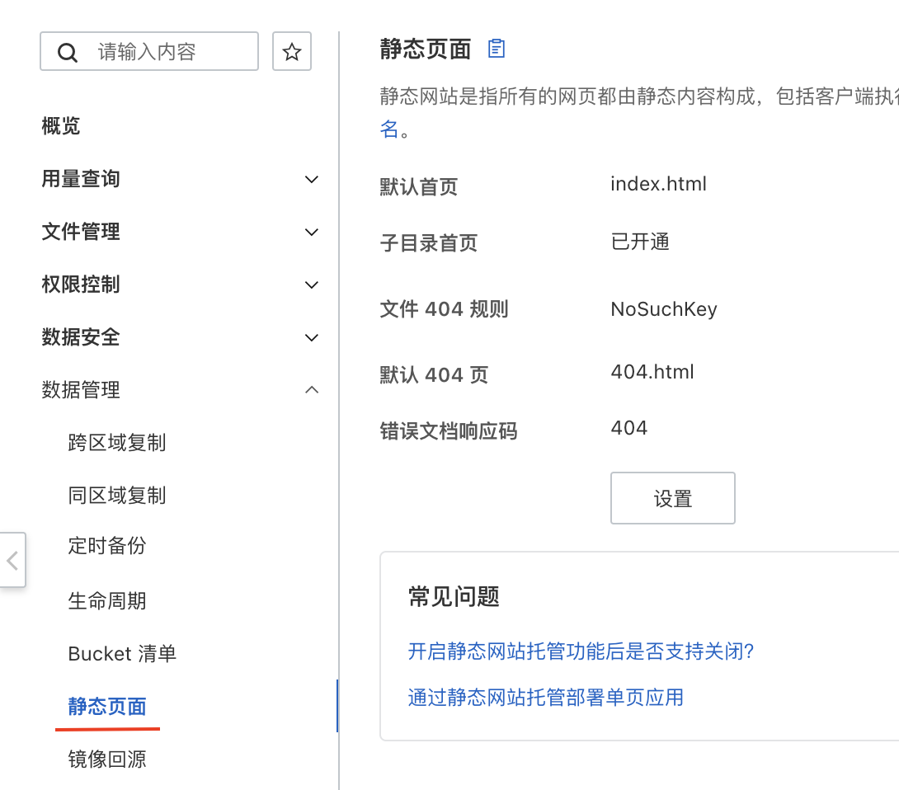This screenshot has height=790, width=899.
Task: Open Bucket 清单 page
Action: [x=122, y=654]
